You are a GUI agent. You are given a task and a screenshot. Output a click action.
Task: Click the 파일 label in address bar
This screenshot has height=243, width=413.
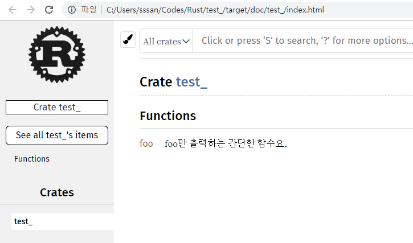point(89,10)
